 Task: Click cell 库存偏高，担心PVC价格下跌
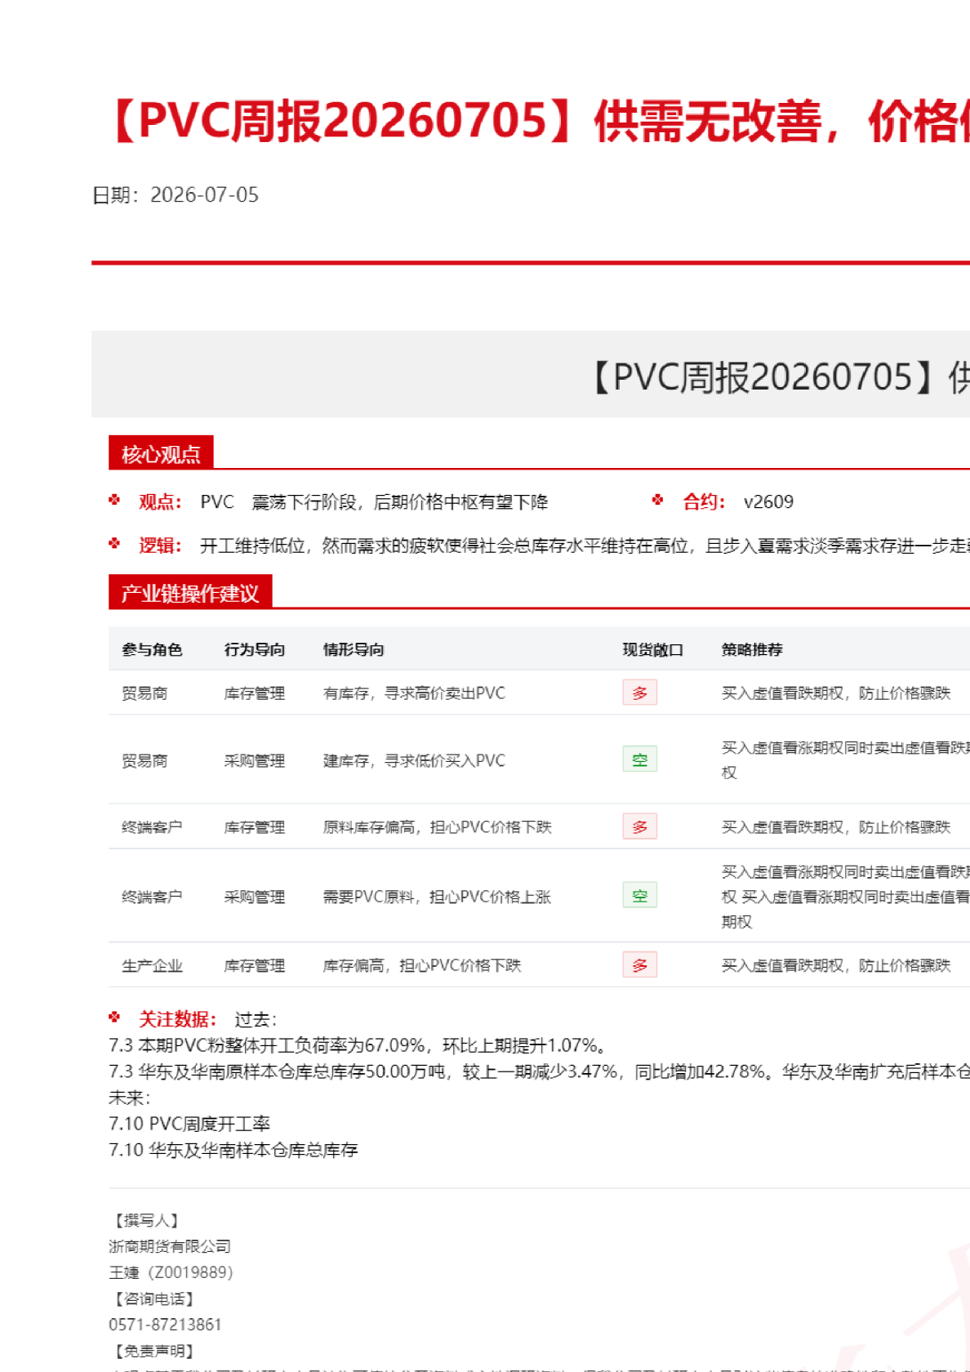[x=421, y=965]
